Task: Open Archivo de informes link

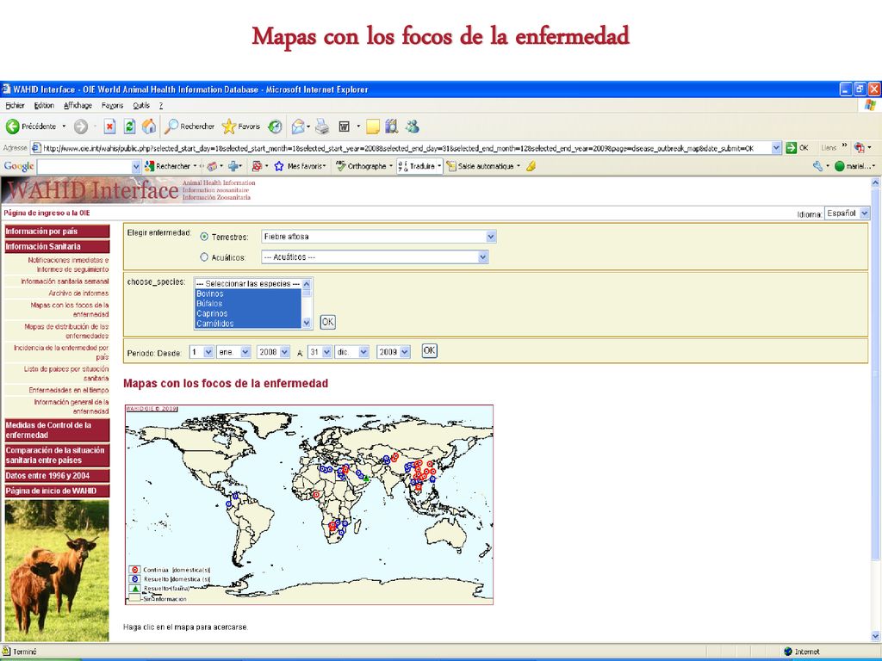Action: (x=78, y=293)
